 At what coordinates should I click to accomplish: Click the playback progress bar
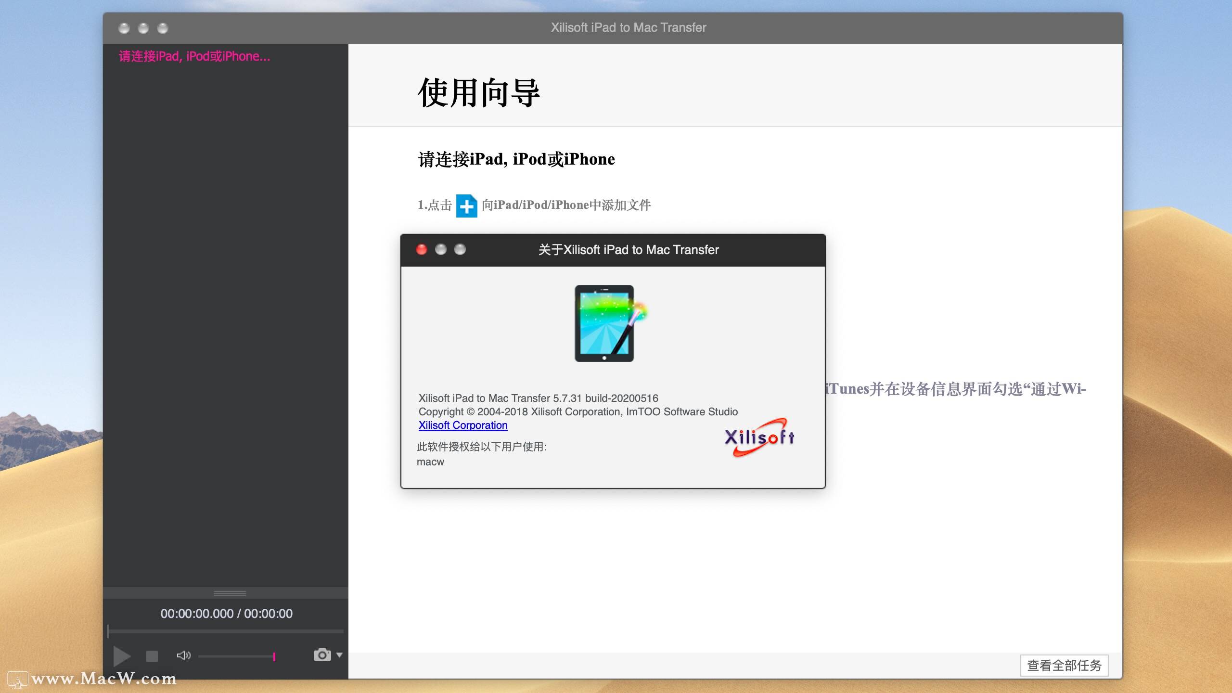pos(225,631)
